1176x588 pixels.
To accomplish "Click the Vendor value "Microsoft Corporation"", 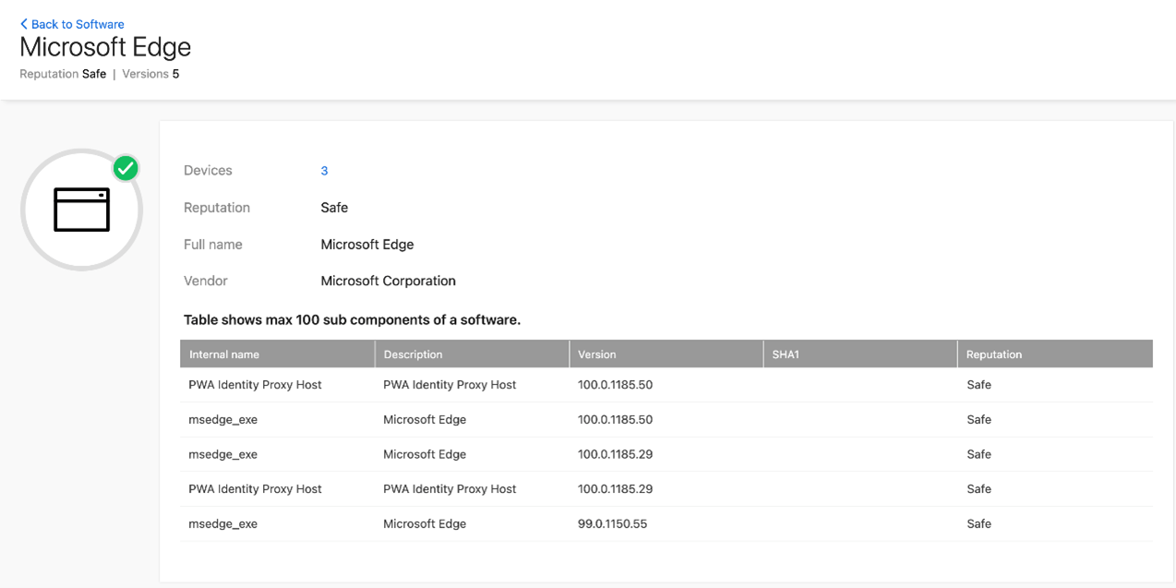I will [388, 281].
